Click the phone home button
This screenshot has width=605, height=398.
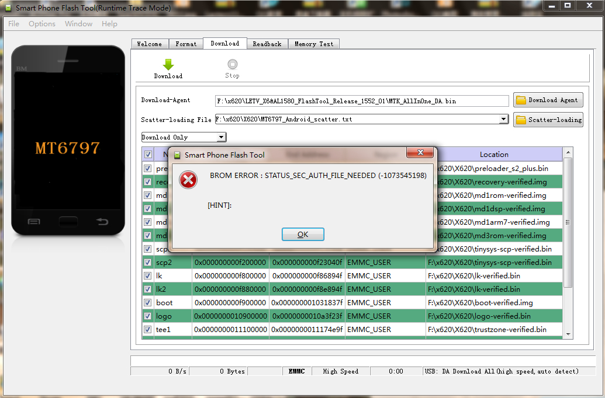[x=68, y=222]
